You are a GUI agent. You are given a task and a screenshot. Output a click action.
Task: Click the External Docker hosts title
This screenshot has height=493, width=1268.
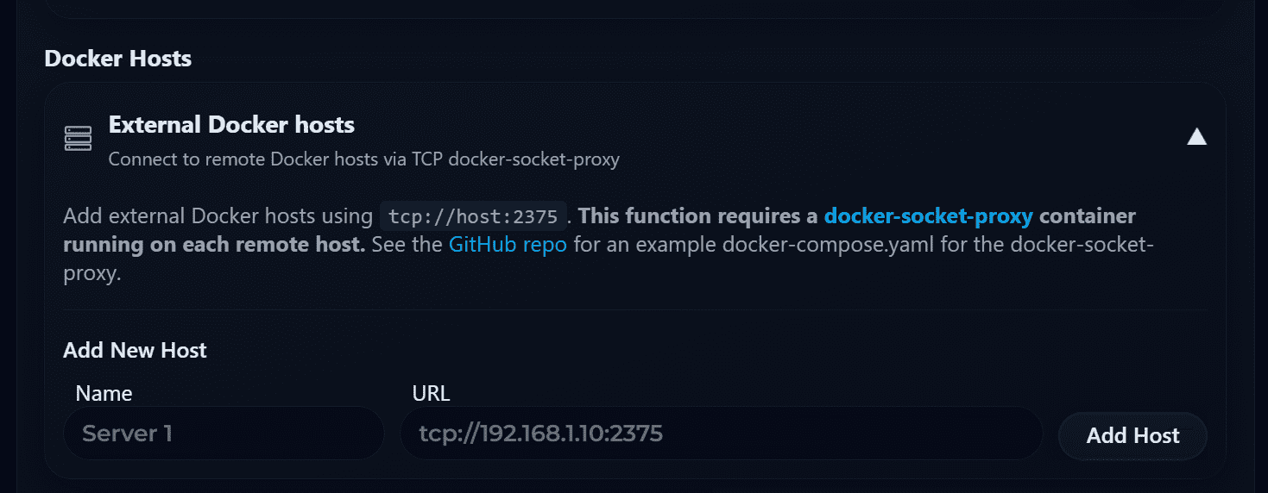231,125
